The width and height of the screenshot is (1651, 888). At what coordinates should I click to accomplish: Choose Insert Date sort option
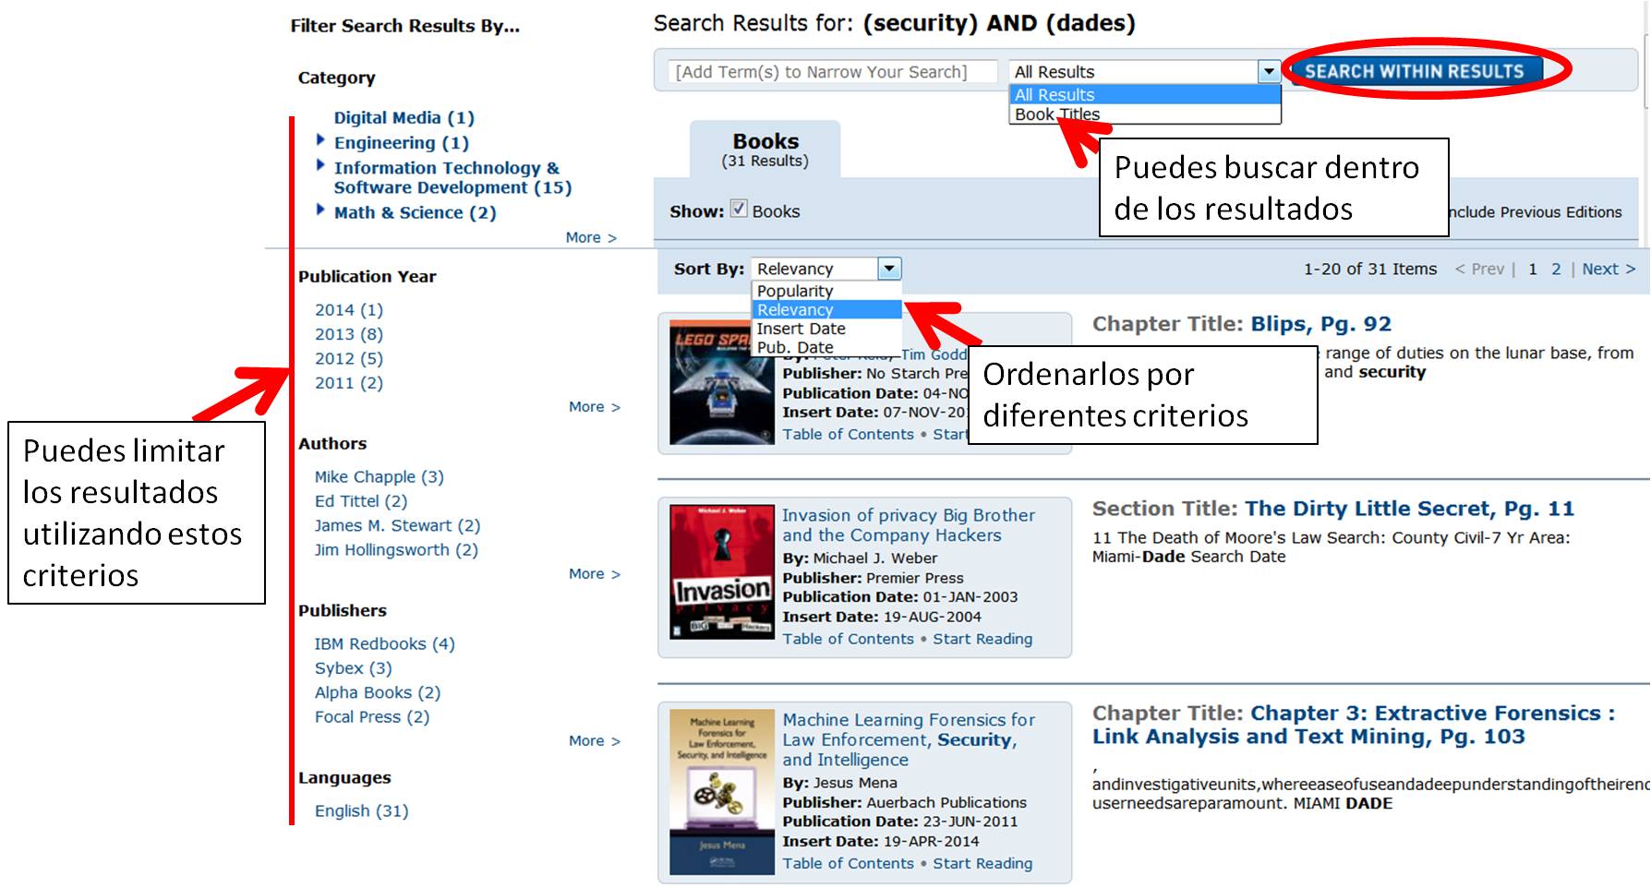(x=801, y=329)
